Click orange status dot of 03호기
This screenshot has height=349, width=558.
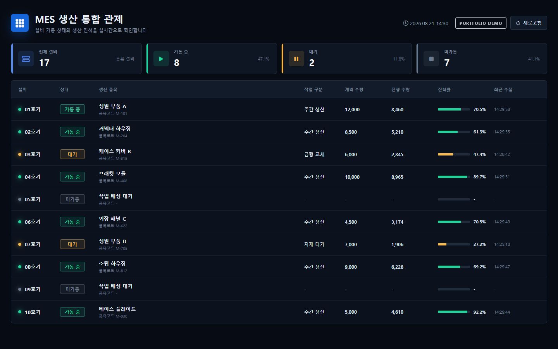click(x=20, y=154)
